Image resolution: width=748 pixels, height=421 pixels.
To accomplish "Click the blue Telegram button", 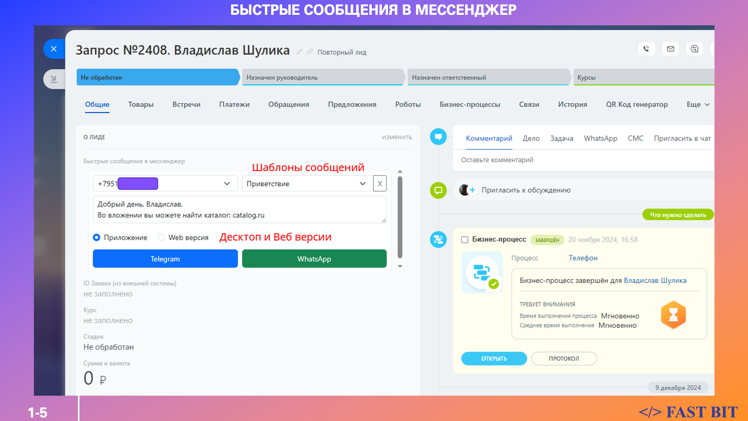I will [x=165, y=259].
